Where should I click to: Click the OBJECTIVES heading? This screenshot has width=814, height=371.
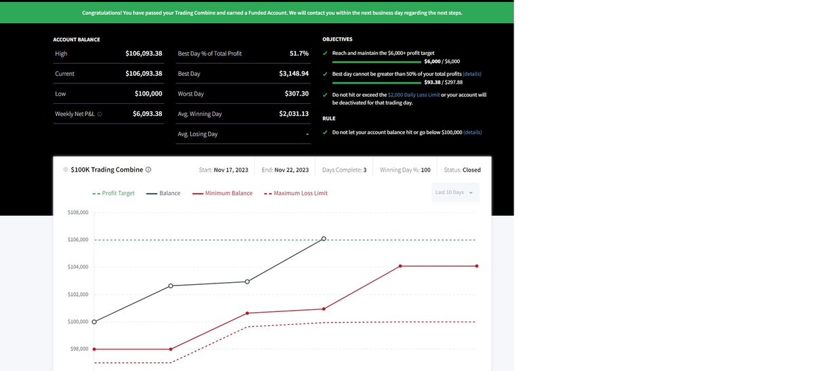337,39
